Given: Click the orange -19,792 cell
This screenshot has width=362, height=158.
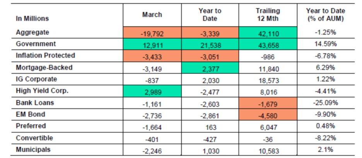Looking at the screenshot, I should tap(152, 33).
